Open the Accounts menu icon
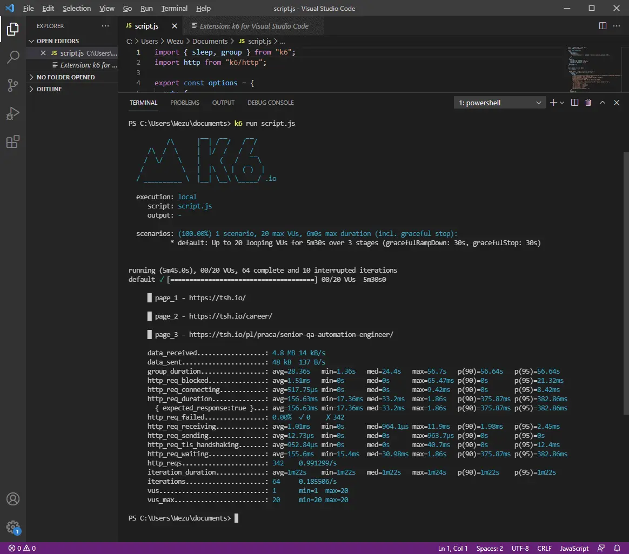 click(13, 499)
